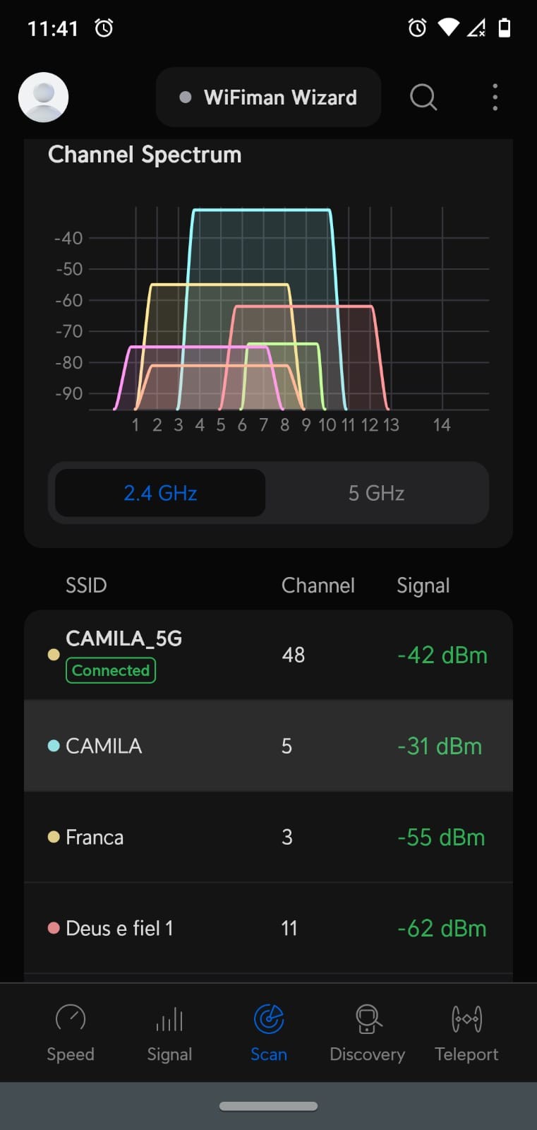Switch to the Signal bars tab
Image resolution: width=537 pixels, height=1130 pixels.
click(x=169, y=1018)
